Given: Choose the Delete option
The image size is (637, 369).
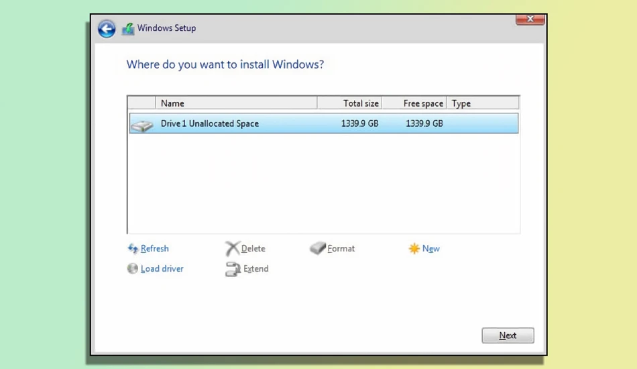Looking at the screenshot, I should pyautogui.click(x=253, y=248).
